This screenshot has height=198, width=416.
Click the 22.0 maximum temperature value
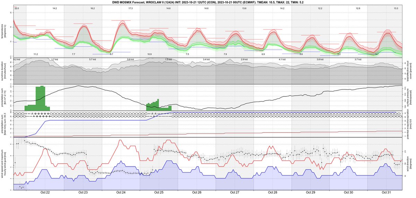click(17, 8)
